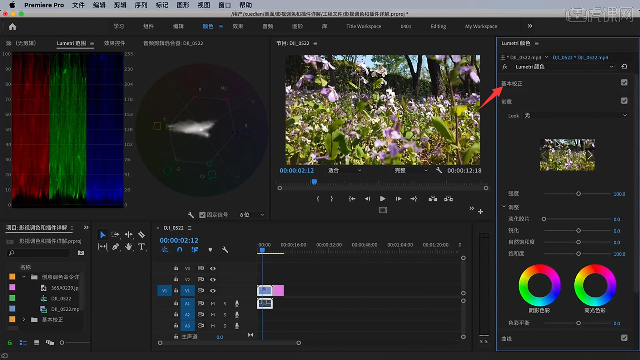640x360 pixels.
Task: Hide the V1 track output eye
Action: point(213,291)
